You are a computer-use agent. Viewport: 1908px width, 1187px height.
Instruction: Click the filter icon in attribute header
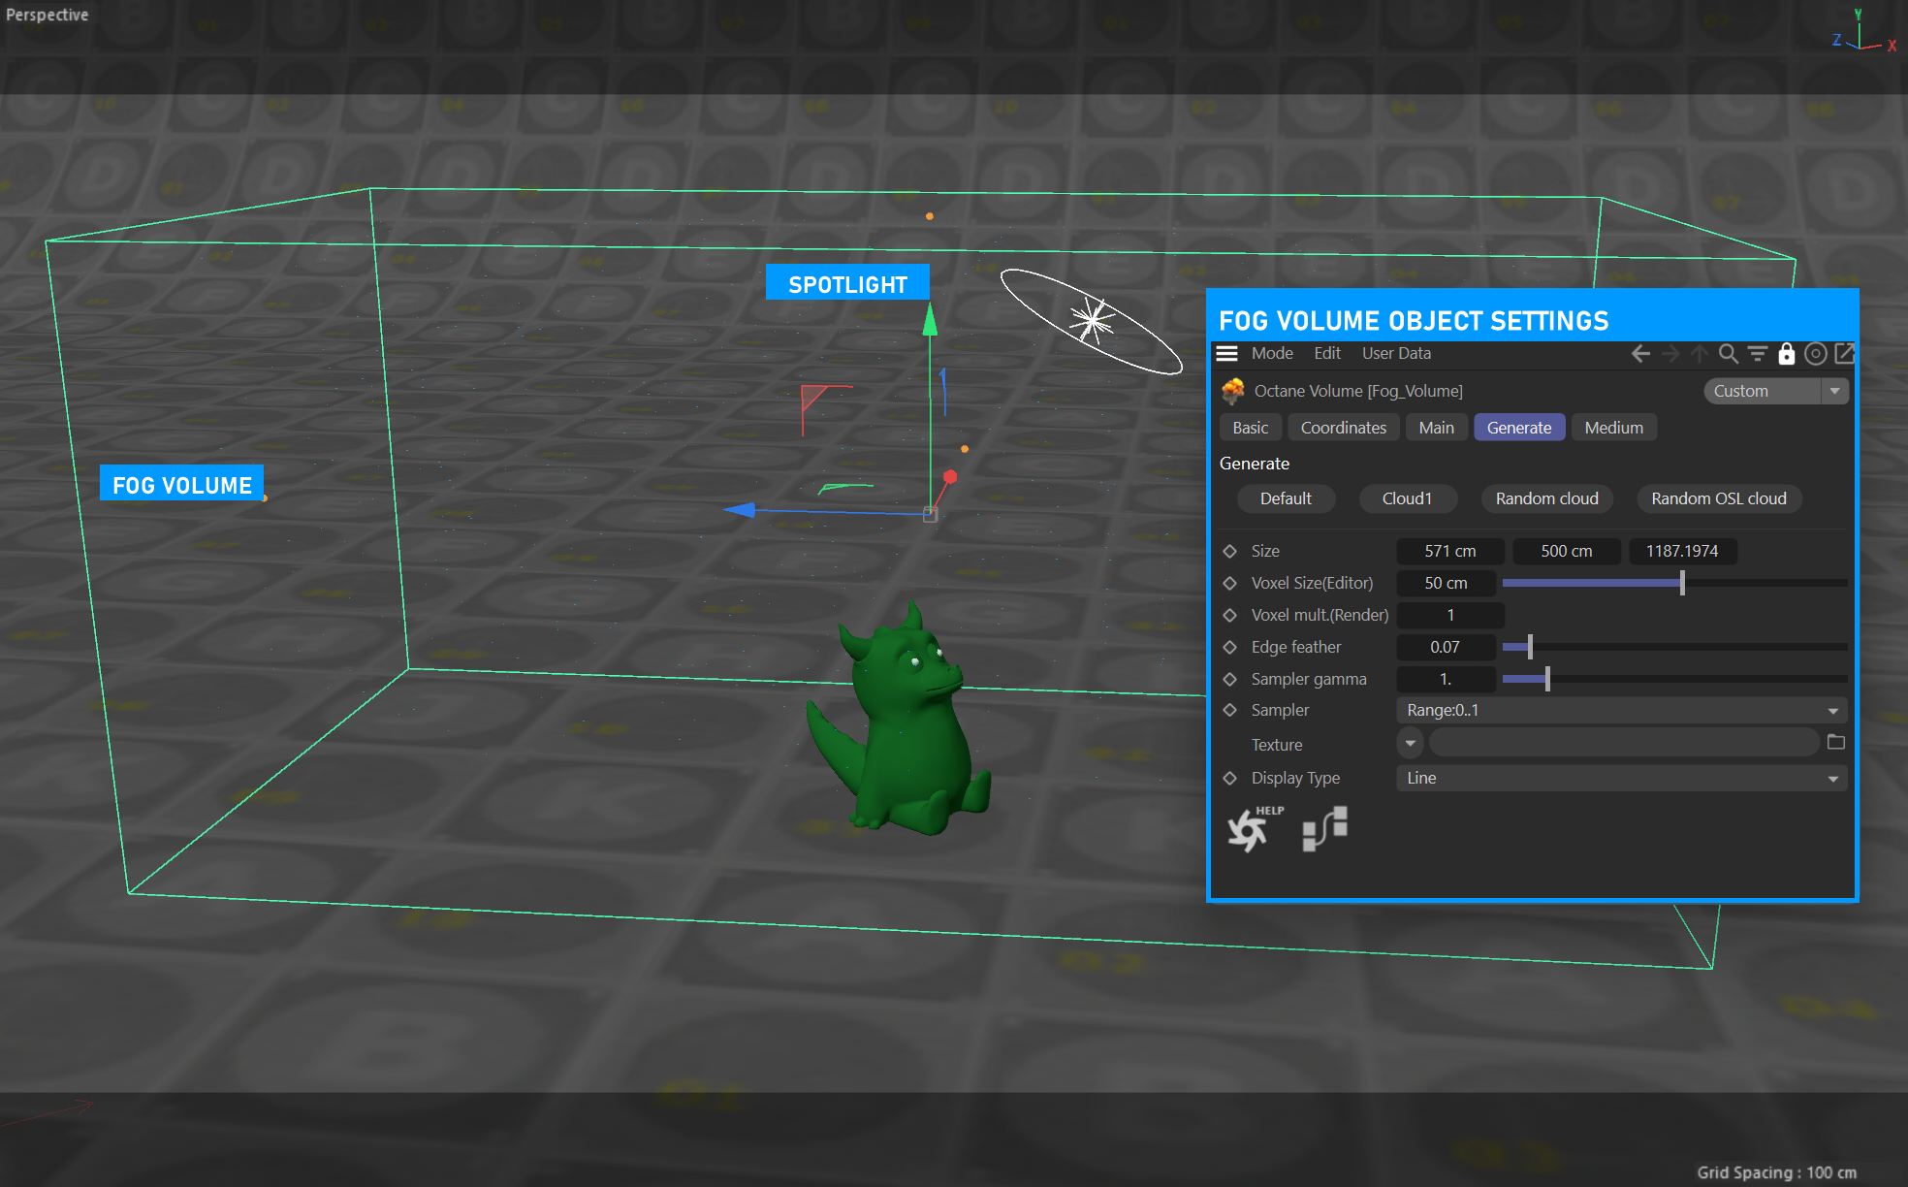[1757, 354]
